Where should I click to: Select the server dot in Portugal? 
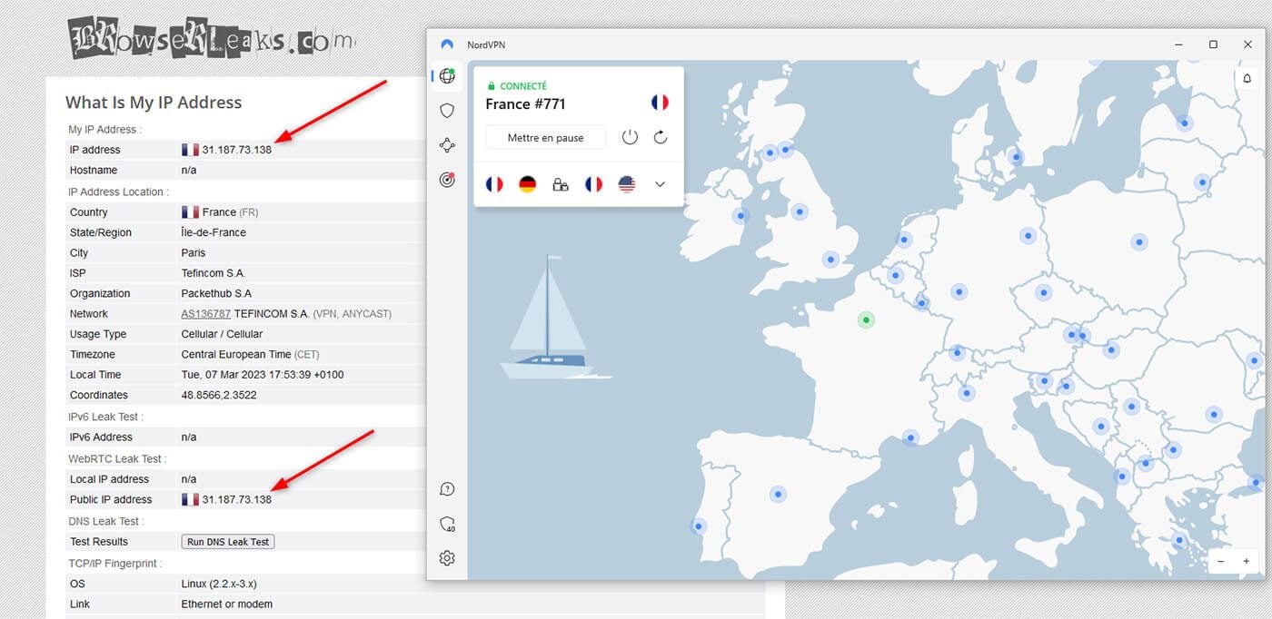pyautogui.click(x=699, y=526)
